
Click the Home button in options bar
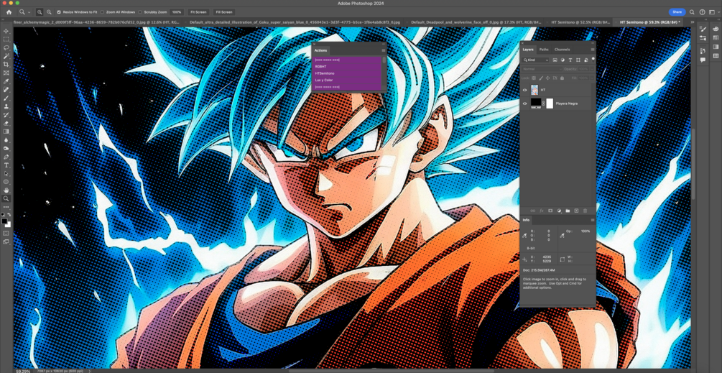pyautogui.click(x=9, y=12)
